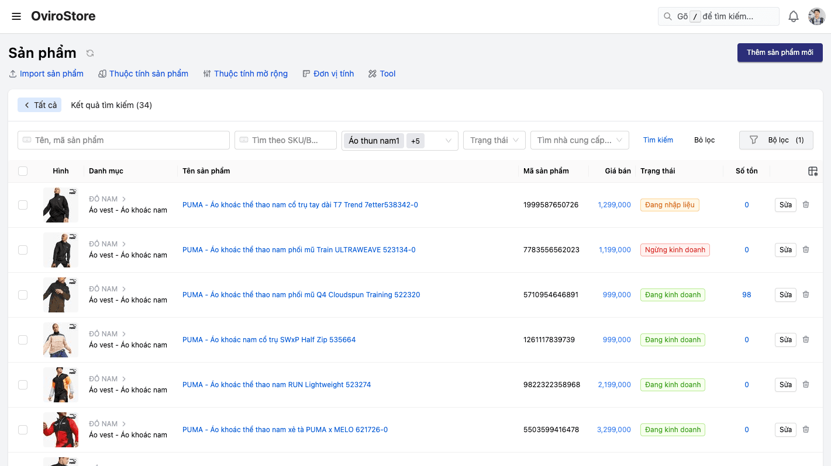Tick checkbox for T7 Trend 538342-0 row

click(x=23, y=205)
